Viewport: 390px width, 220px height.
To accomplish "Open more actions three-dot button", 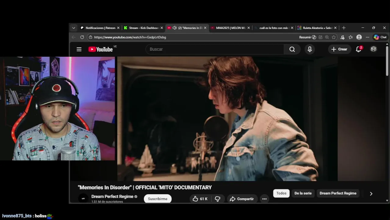I will [x=264, y=199].
